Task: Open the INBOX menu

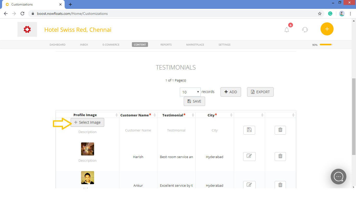Action: tap(84, 45)
